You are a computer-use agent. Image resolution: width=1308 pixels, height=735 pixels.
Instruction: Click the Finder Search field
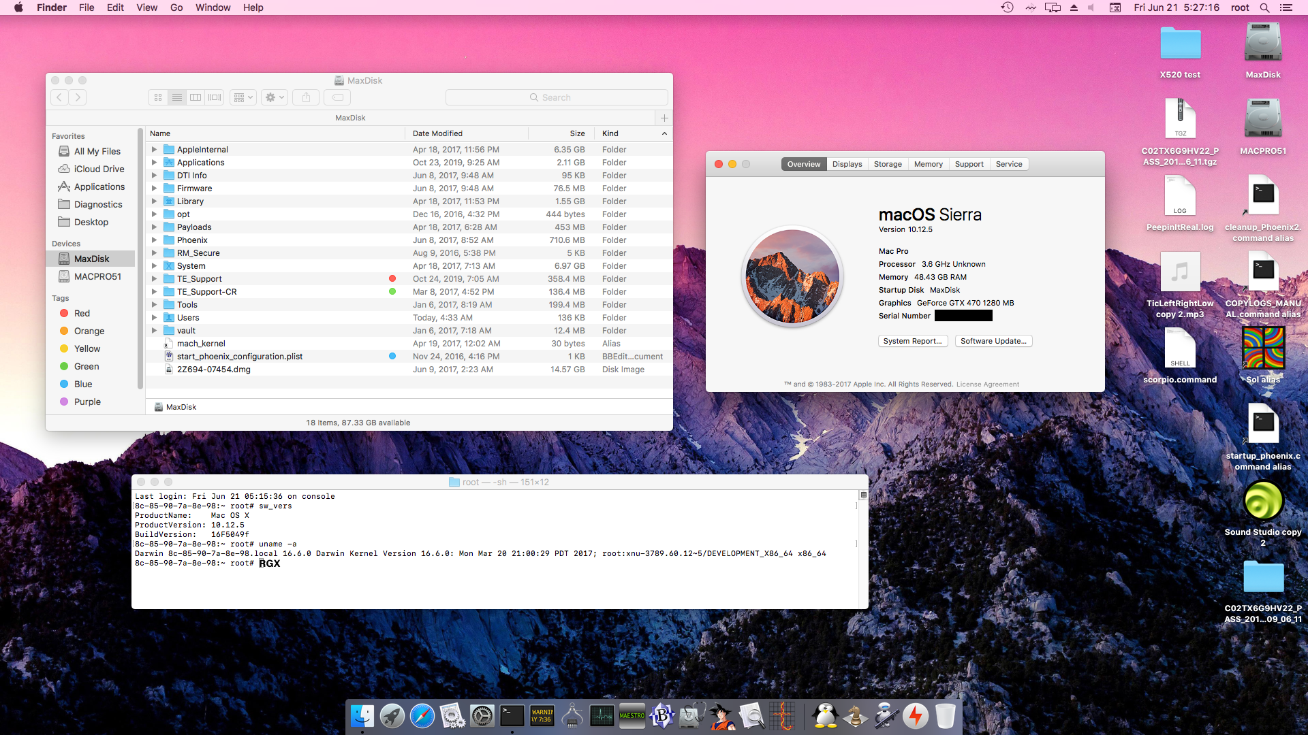pos(557,97)
